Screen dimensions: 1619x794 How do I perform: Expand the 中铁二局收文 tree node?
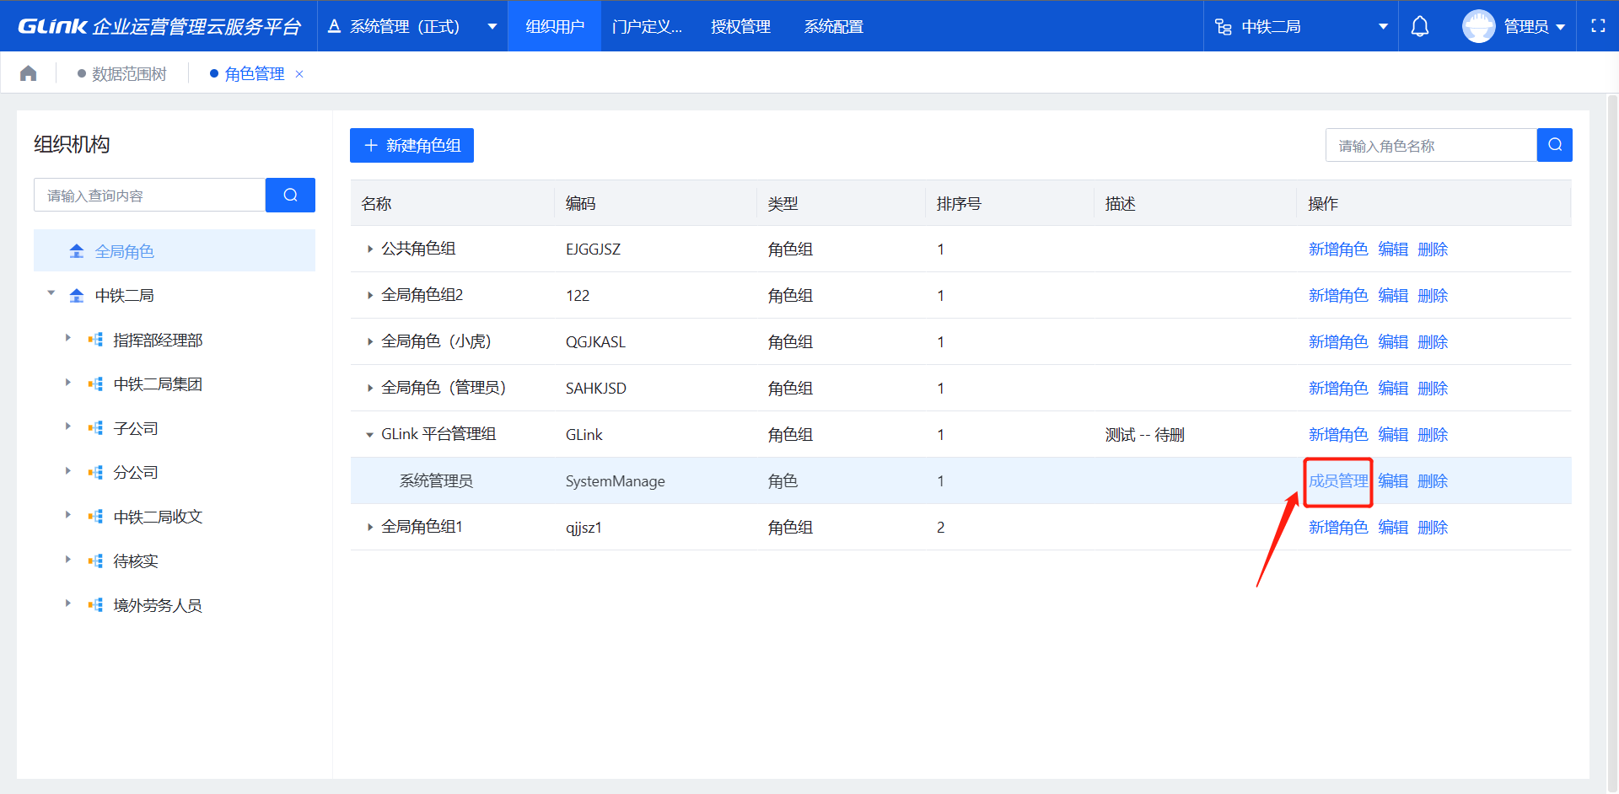click(x=68, y=515)
